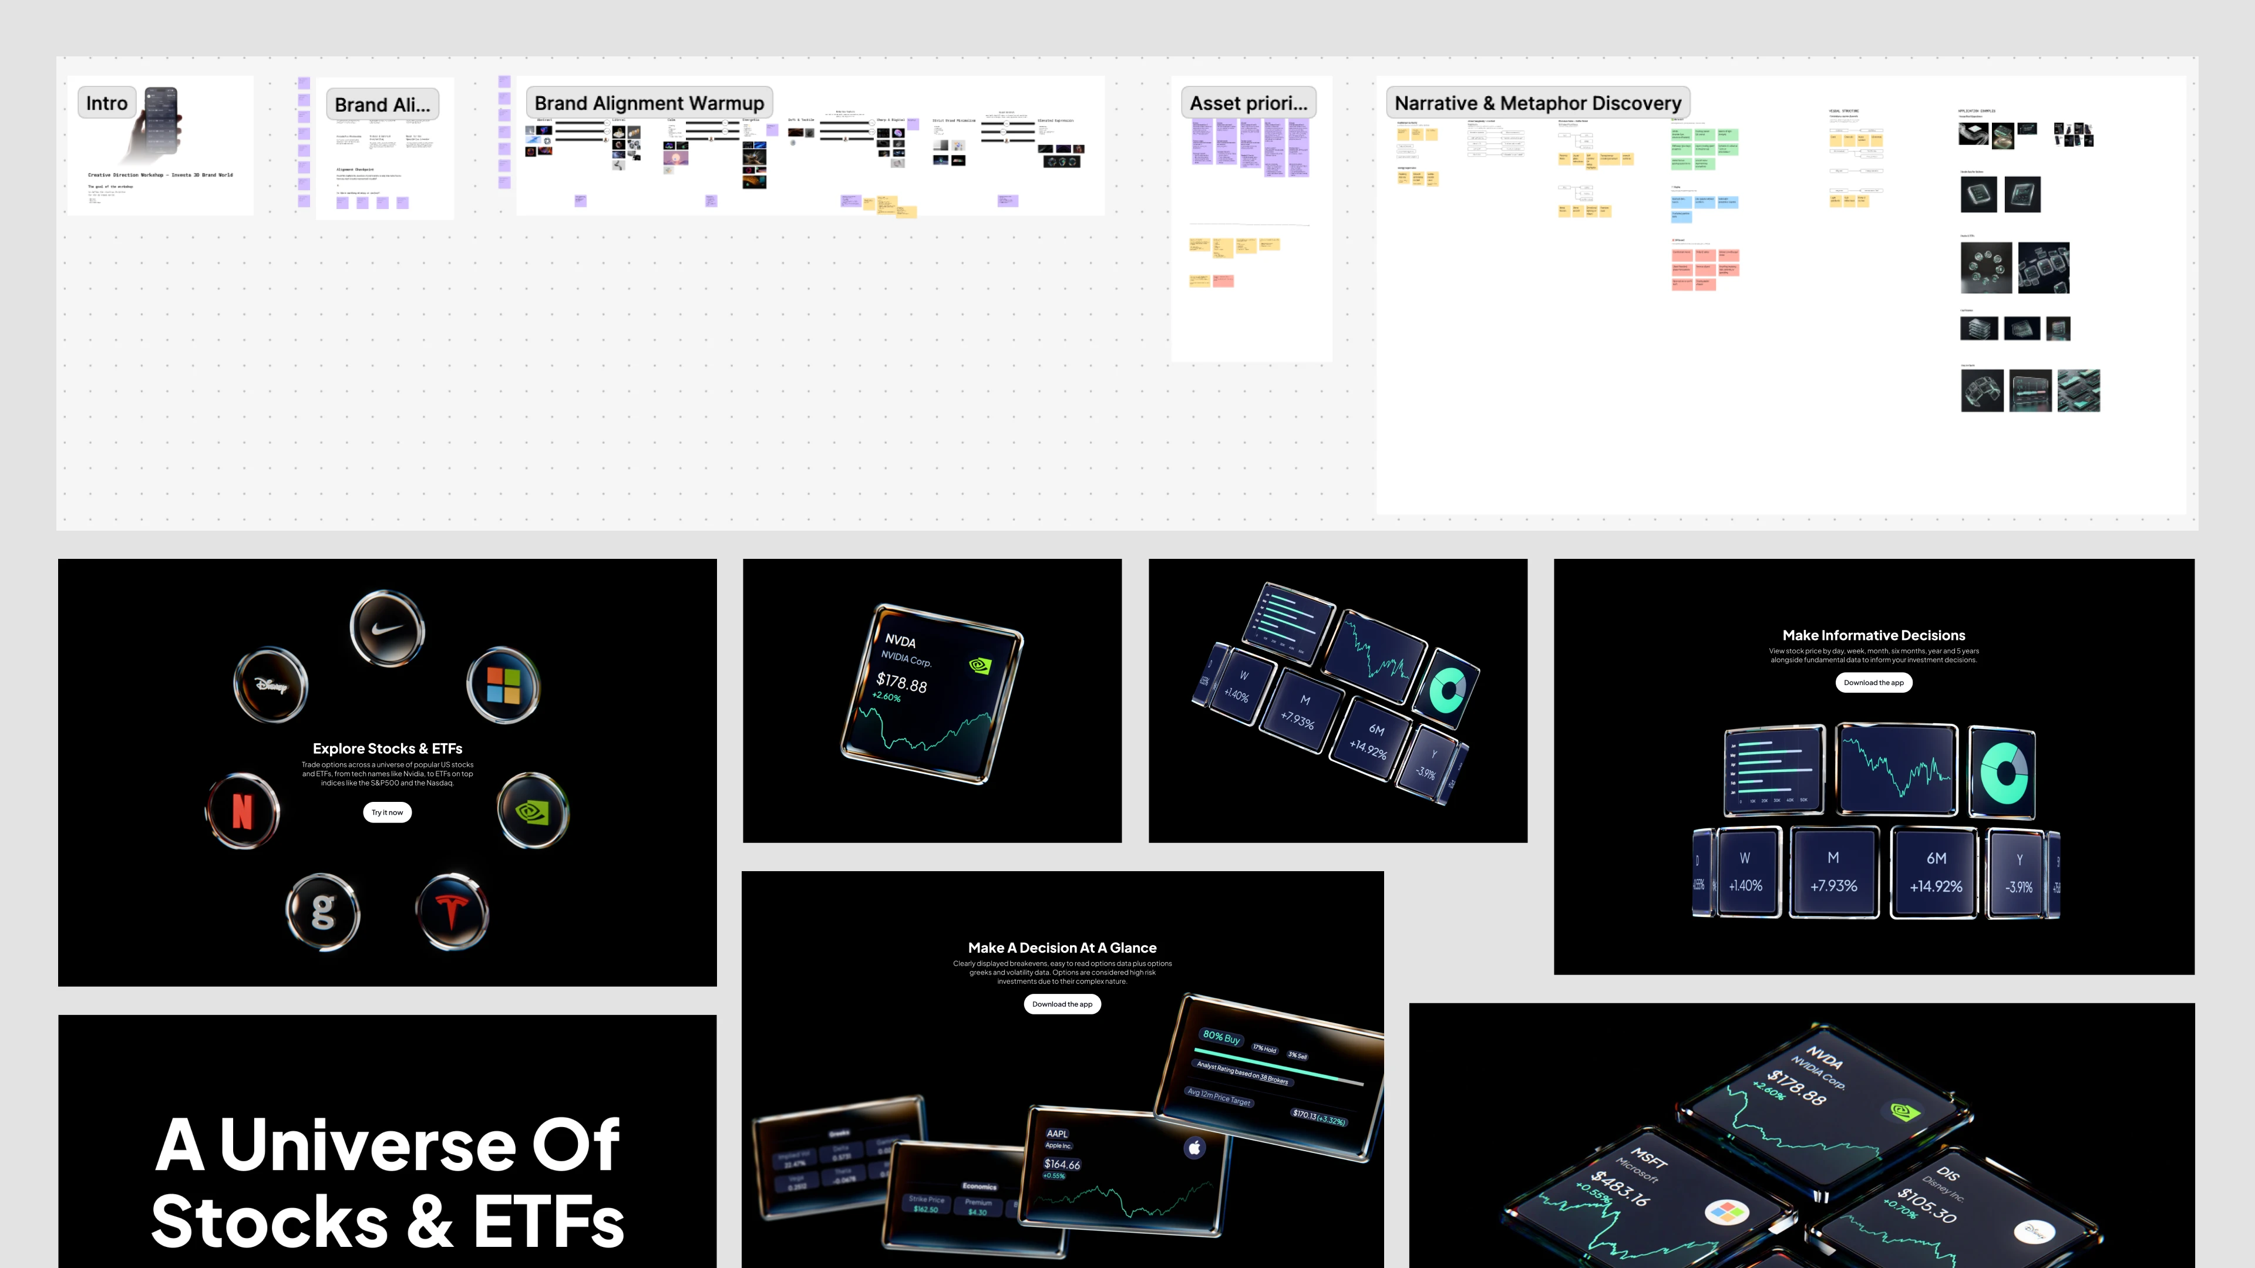Select the Microsoft logo bubble

tap(503, 684)
